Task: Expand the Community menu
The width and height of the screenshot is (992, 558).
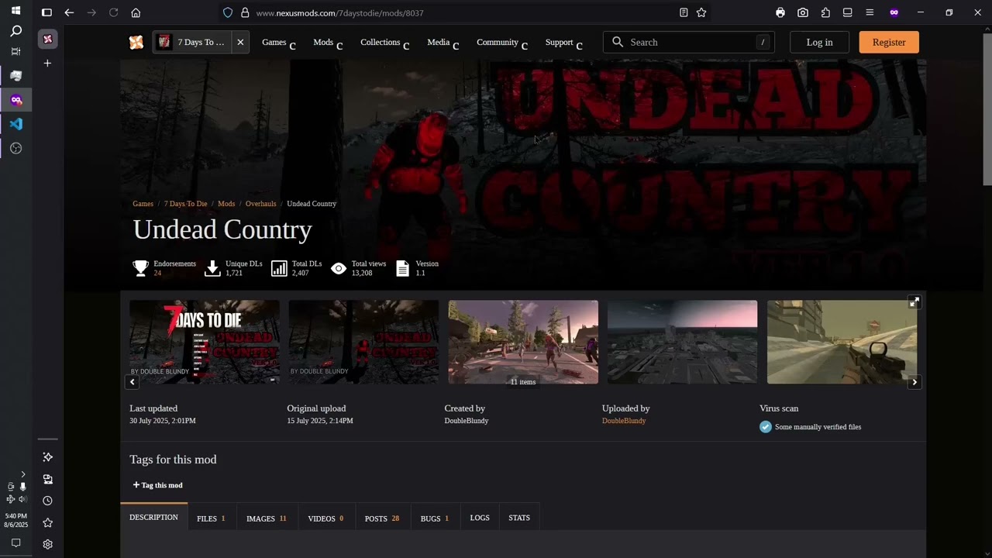Action: [x=502, y=43]
